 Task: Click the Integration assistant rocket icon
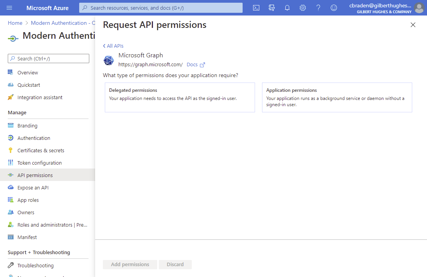(x=10, y=97)
